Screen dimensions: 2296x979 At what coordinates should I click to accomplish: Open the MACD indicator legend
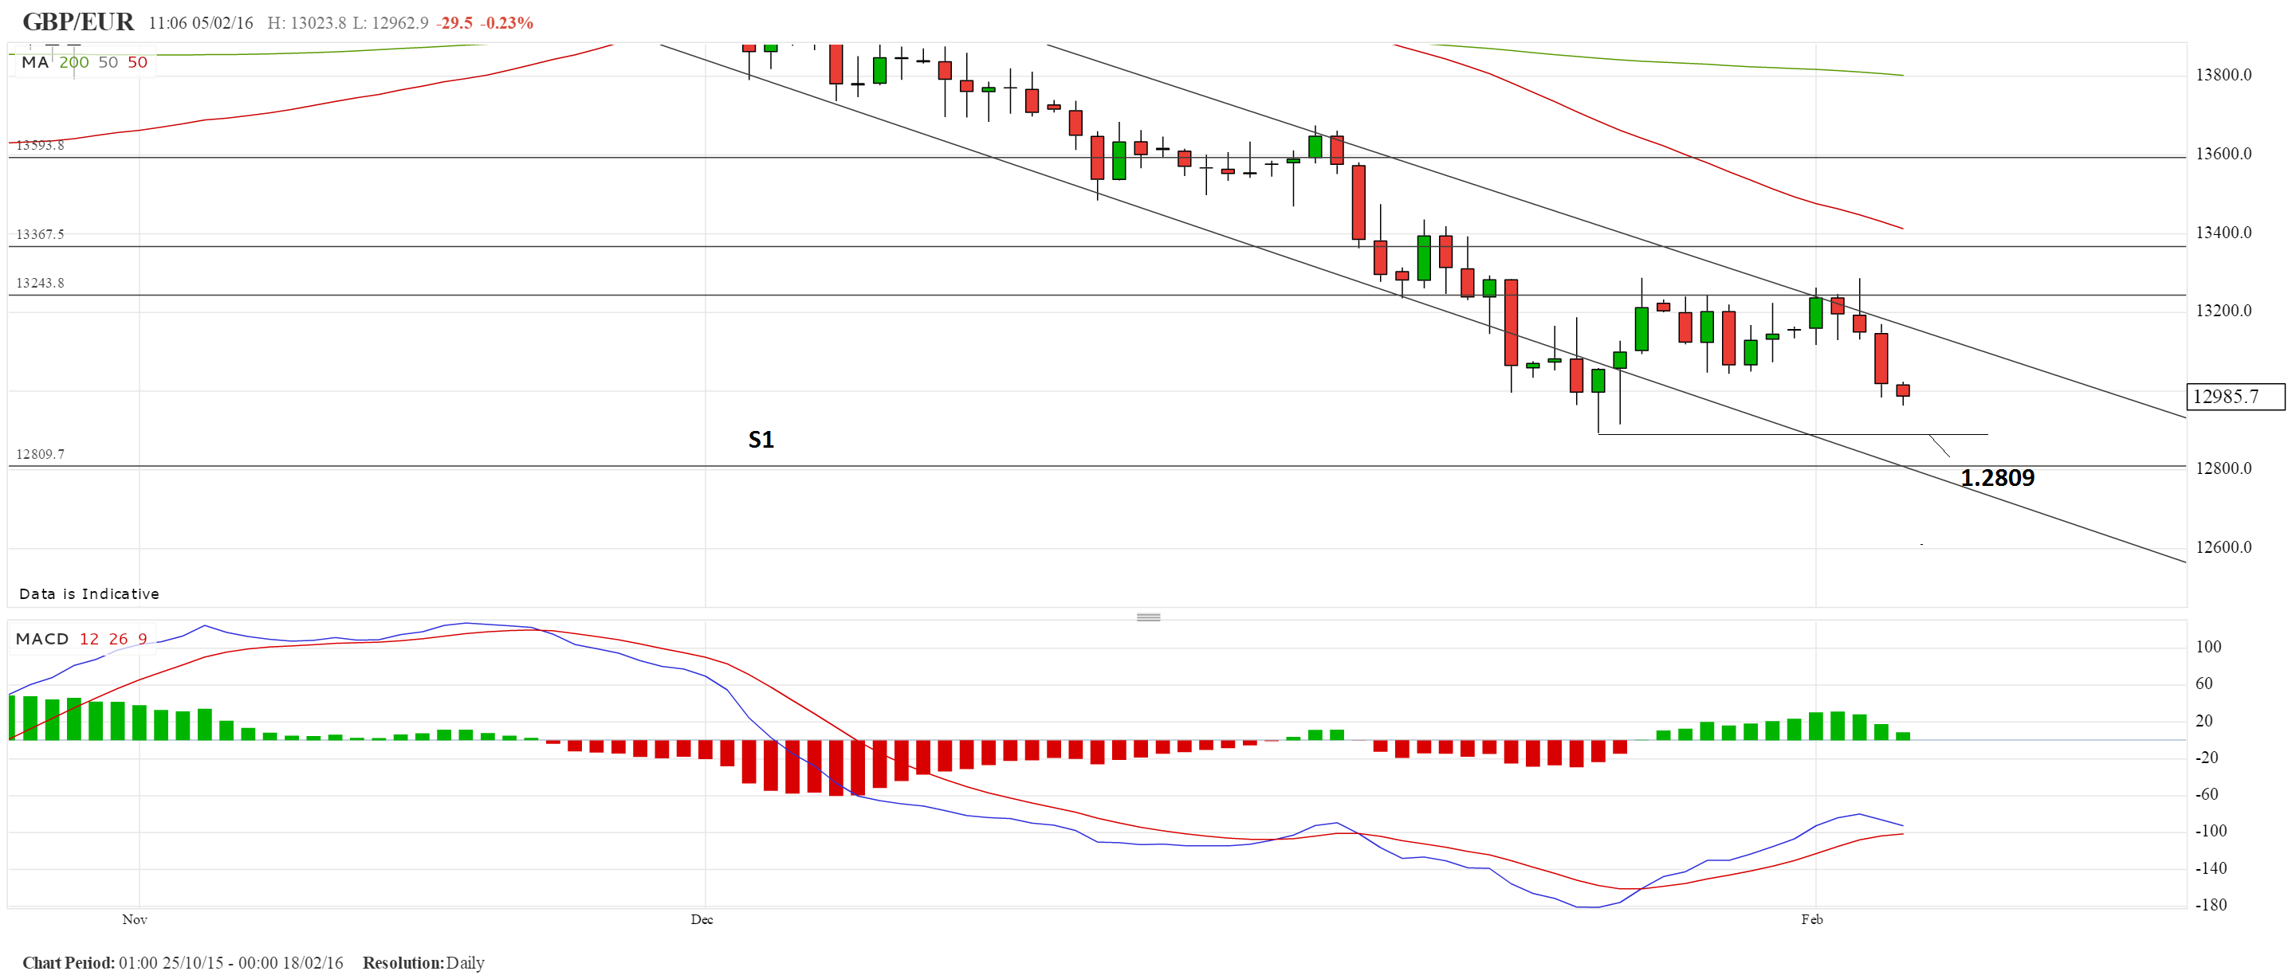coord(42,639)
